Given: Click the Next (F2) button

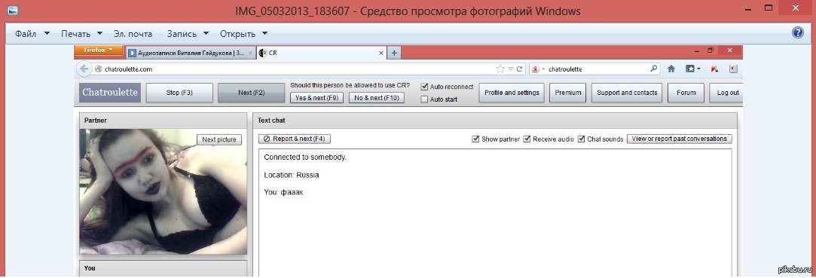Looking at the screenshot, I should click(x=252, y=93).
